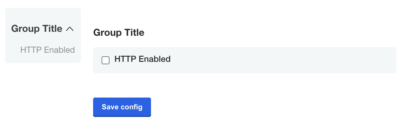420x133 pixels.
Task: Click the square checkbox icon before HTTP Enabled
Action: pos(106,60)
